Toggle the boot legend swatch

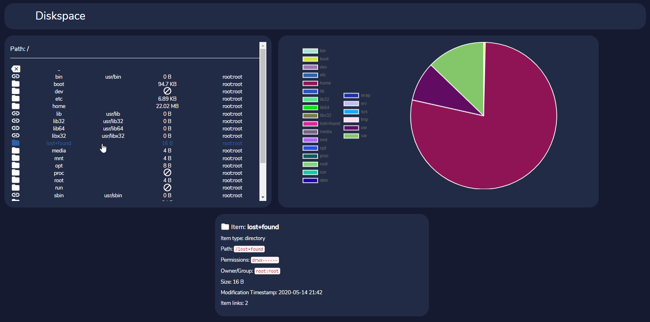pos(310,59)
